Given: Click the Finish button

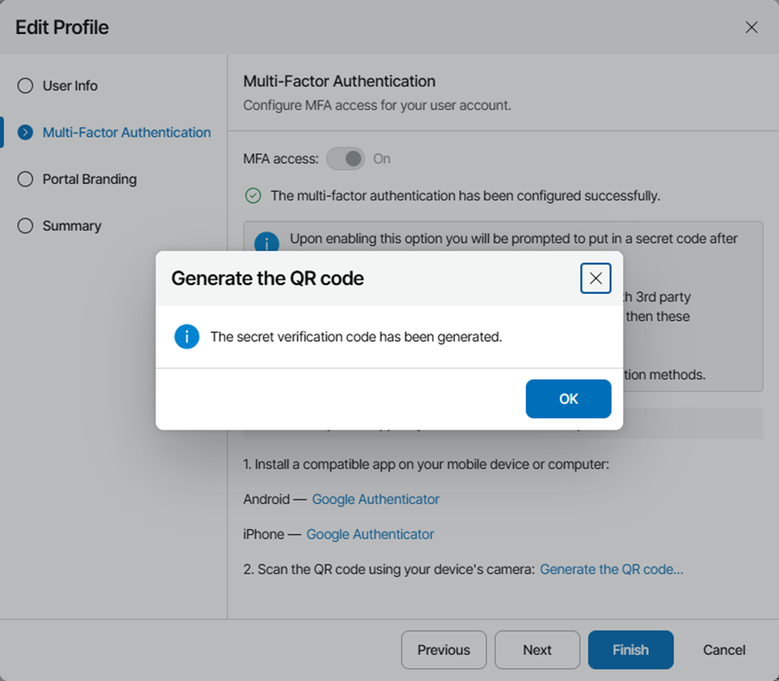Looking at the screenshot, I should [630, 650].
